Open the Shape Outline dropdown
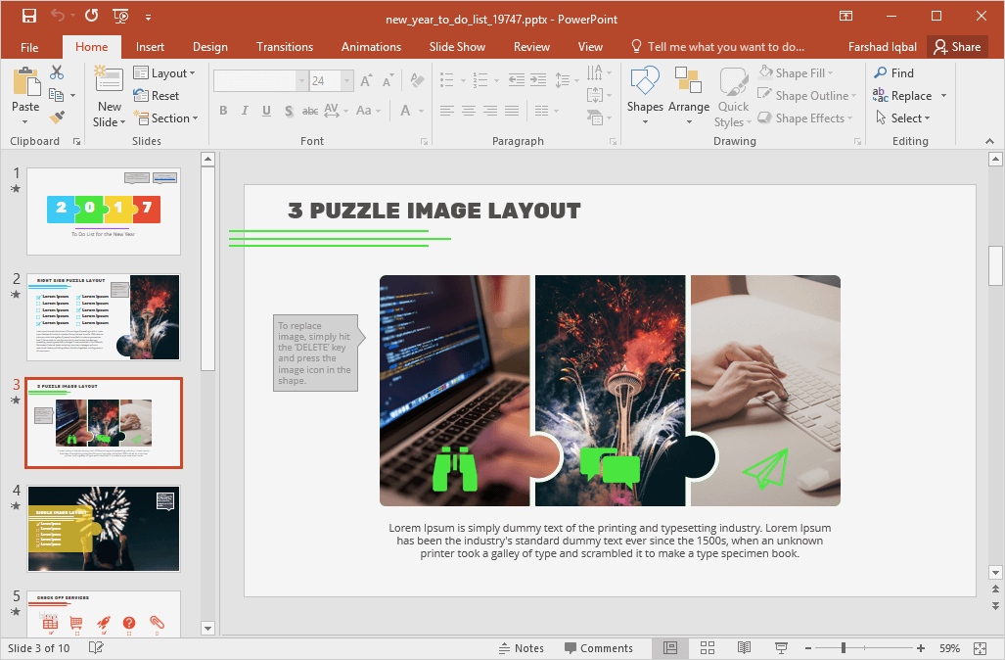This screenshot has width=1005, height=660. coord(806,96)
